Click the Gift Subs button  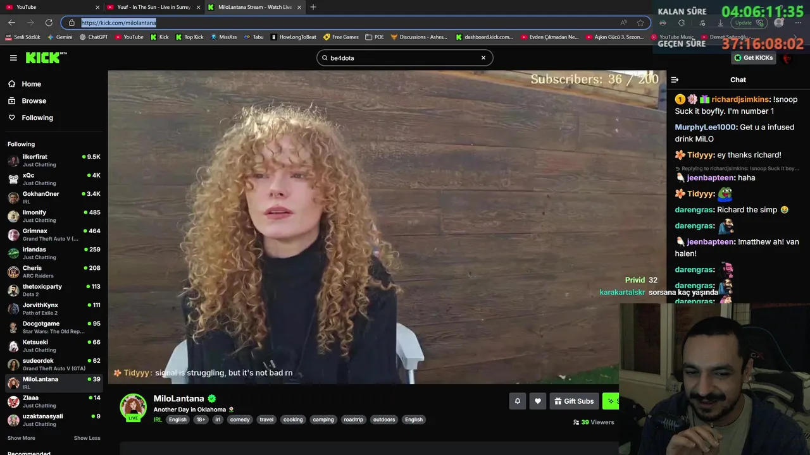click(x=574, y=401)
